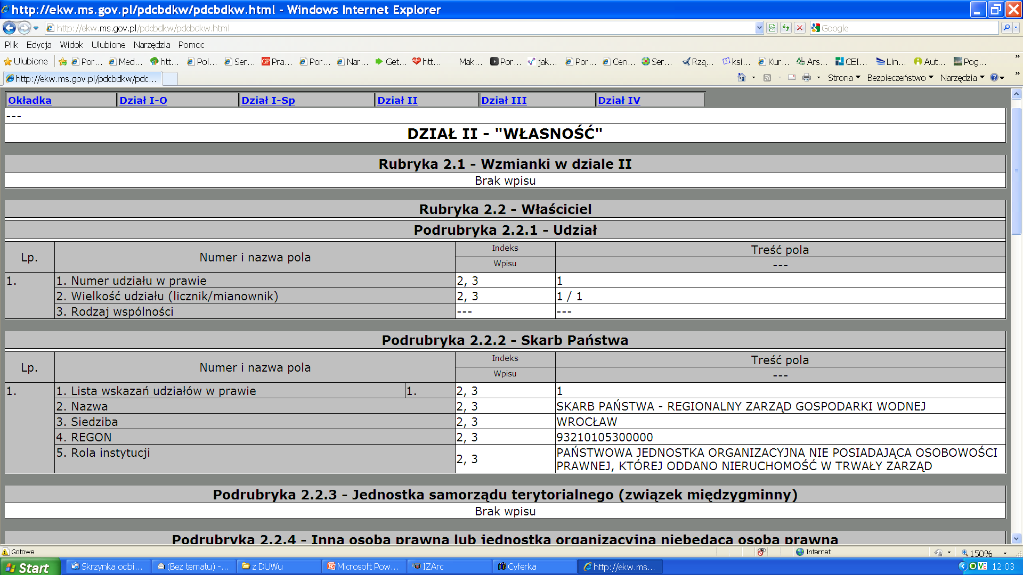Click the page vertical scrollbar thumb
This screenshot has height=575, width=1023.
tap(1016, 171)
